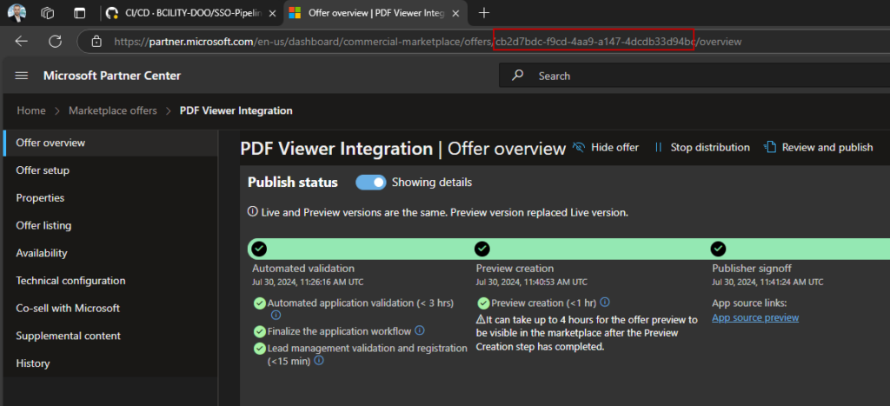Focus the browser address bar URL
890x406 pixels.
[x=428, y=42]
